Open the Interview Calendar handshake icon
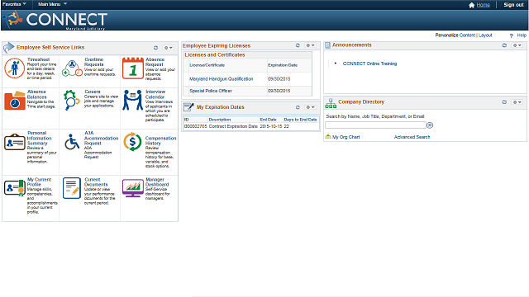 tap(132, 100)
